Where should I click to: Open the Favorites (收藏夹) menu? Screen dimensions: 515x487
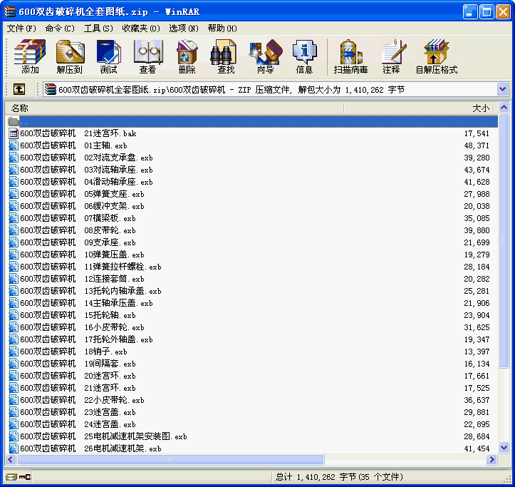pyautogui.click(x=141, y=29)
